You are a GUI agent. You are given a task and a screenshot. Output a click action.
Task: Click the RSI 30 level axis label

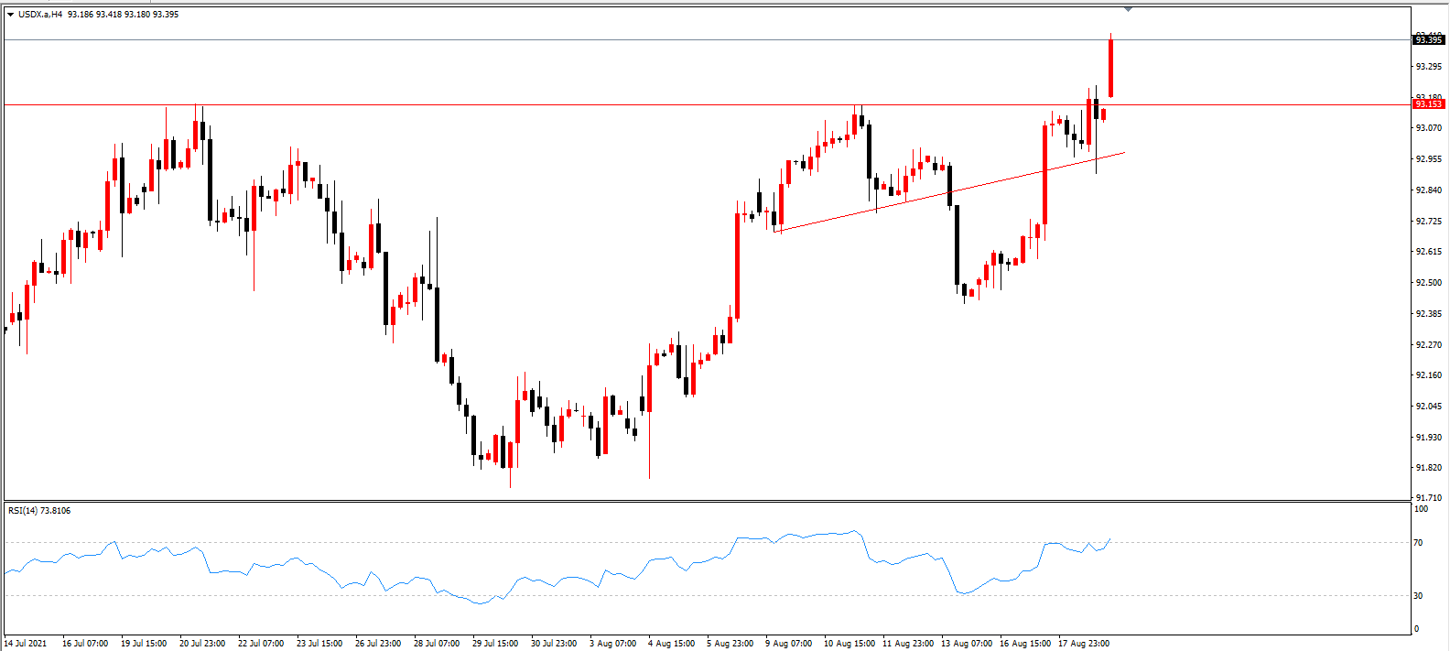[1418, 595]
